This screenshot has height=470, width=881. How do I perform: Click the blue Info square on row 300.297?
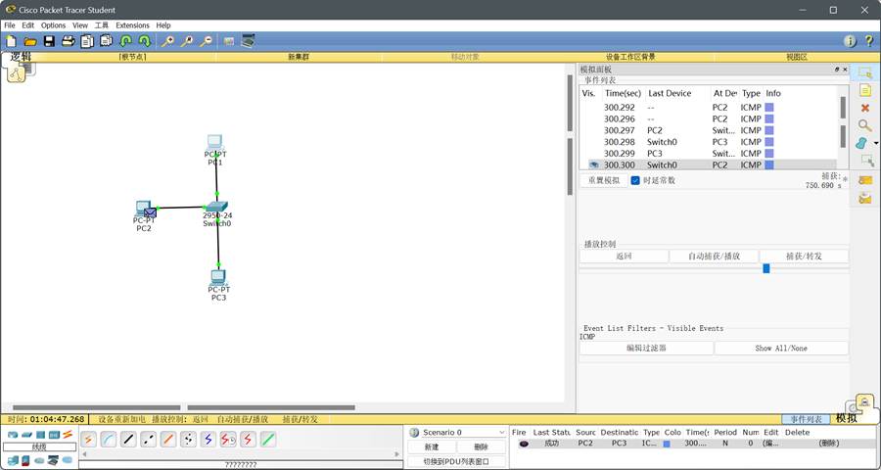[769, 130]
